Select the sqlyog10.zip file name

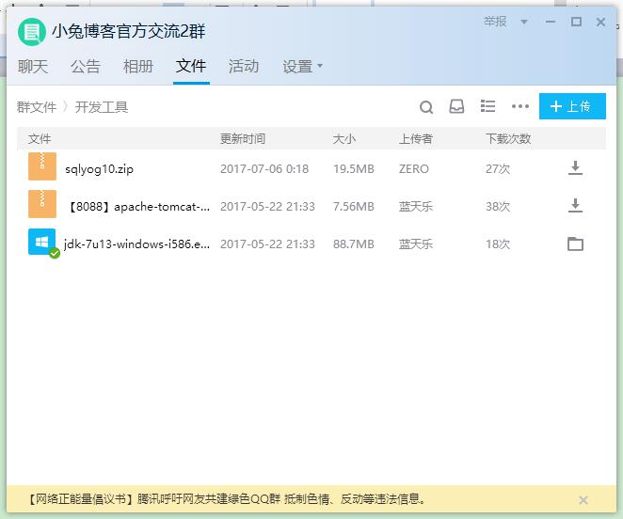(100, 168)
